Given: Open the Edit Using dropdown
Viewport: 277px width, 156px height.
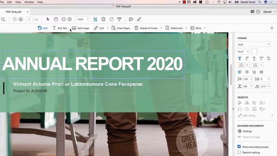Looking at the screenshot, I should (272, 116).
